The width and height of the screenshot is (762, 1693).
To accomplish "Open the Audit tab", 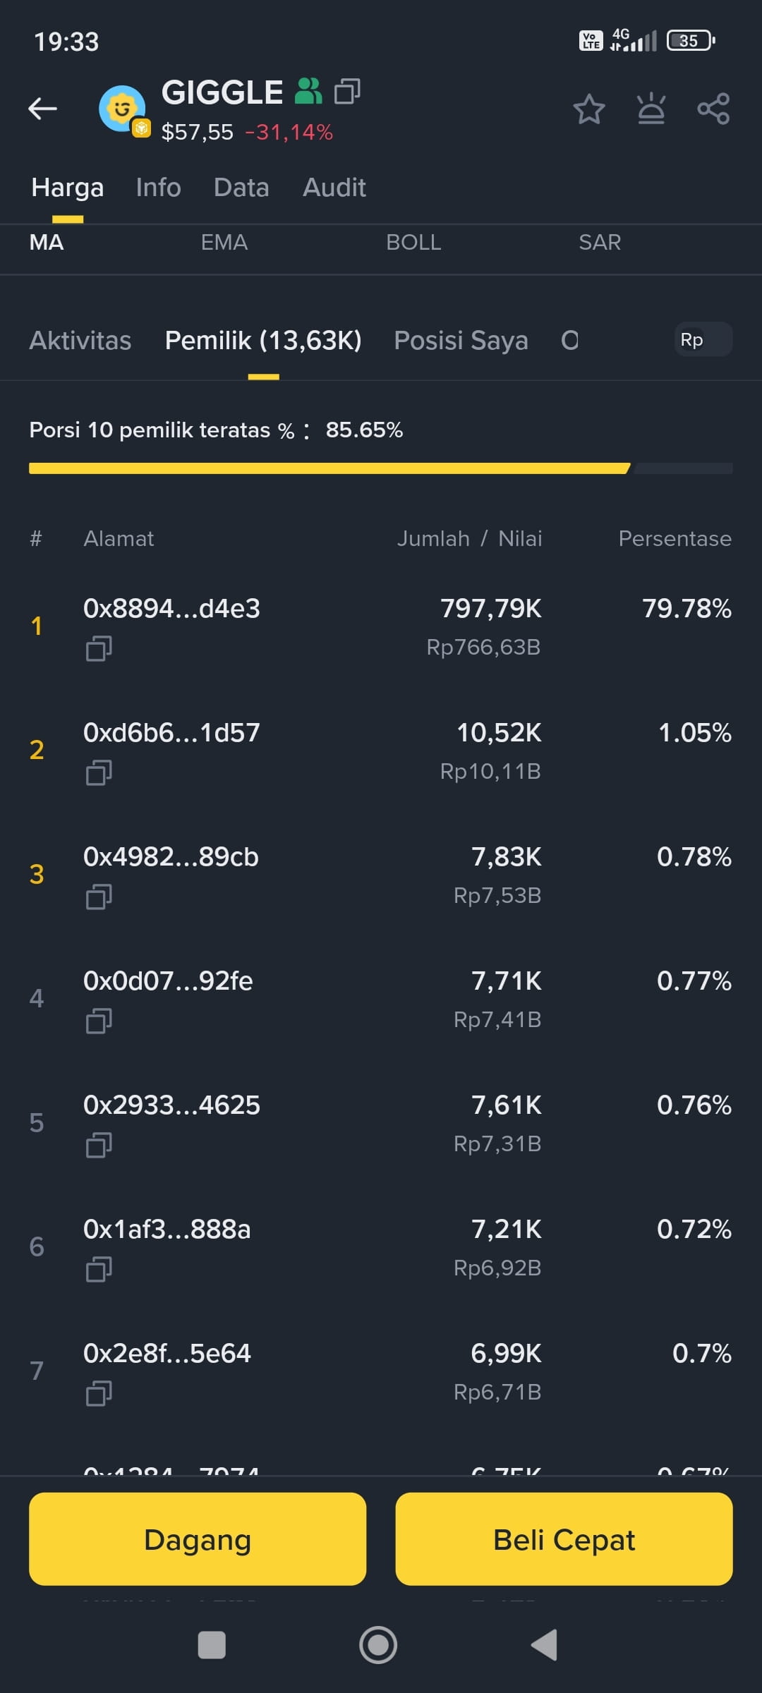I will point(334,188).
